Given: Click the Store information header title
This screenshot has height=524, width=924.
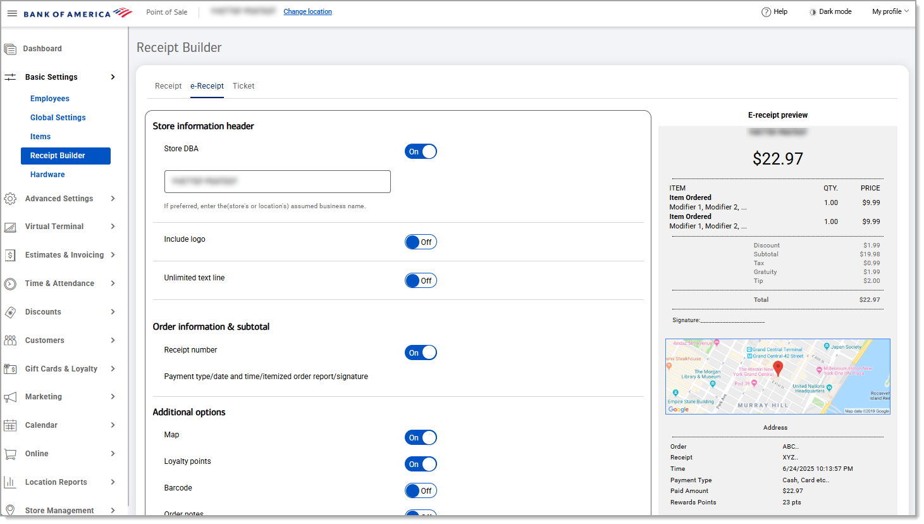Looking at the screenshot, I should click(x=203, y=126).
